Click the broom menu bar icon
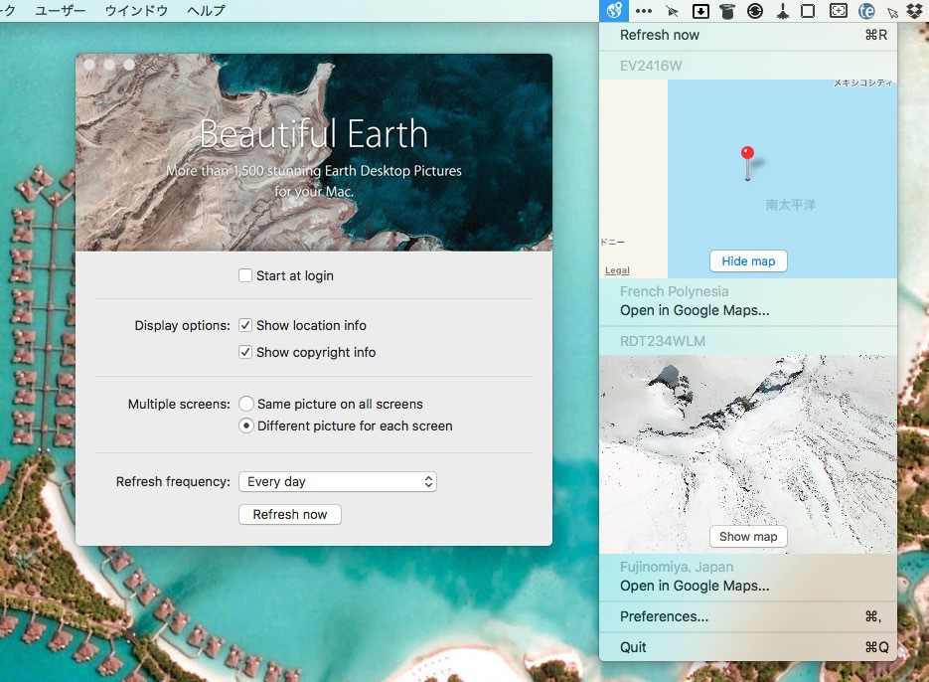Viewport: 929px width, 682px height. tap(783, 11)
